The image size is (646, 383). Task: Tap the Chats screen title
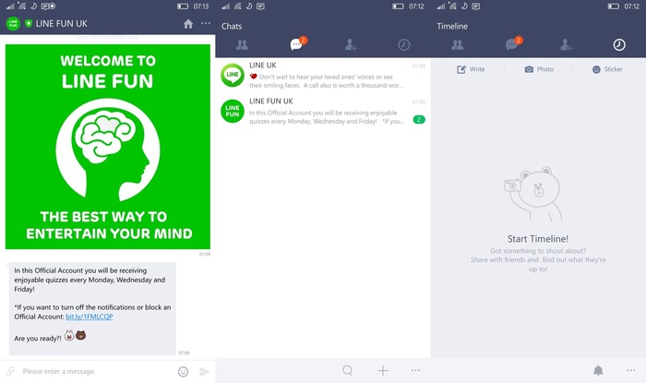click(232, 26)
